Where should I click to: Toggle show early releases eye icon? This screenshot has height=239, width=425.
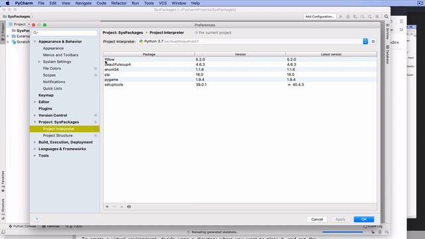click(x=129, y=206)
